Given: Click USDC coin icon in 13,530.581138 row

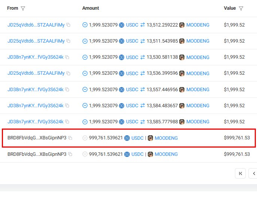Looking at the screenshot, I should [122, 57].
